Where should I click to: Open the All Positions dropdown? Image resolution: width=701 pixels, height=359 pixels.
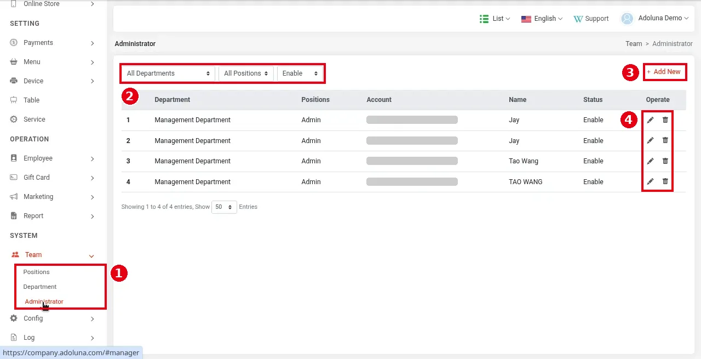(246, 73)
